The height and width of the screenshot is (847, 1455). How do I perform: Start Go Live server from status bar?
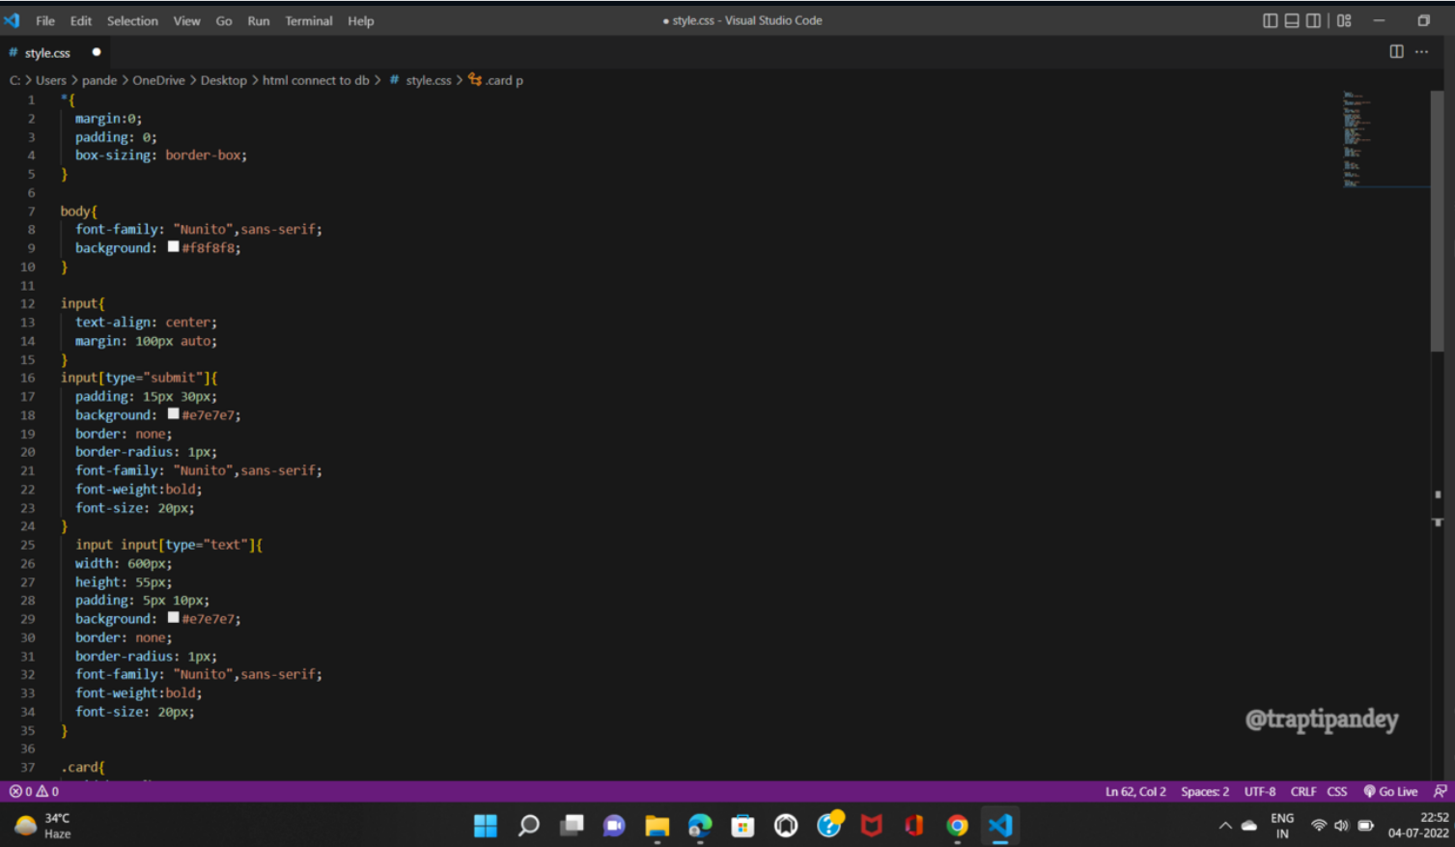1390,791
